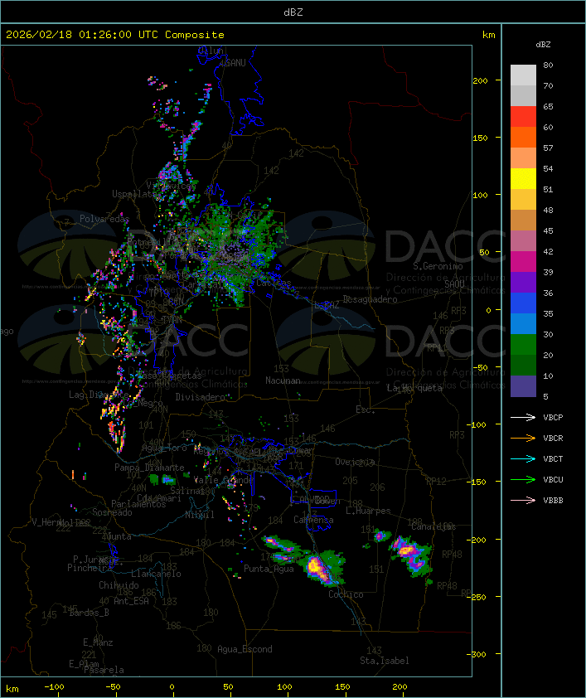Pick the dark green 10-20 dBZ swatch
This screenshot has width=586, height=698.
[523, 365]
